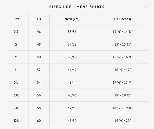
Task: Click the Neck (CM) column header
Action: coord(72,19)
